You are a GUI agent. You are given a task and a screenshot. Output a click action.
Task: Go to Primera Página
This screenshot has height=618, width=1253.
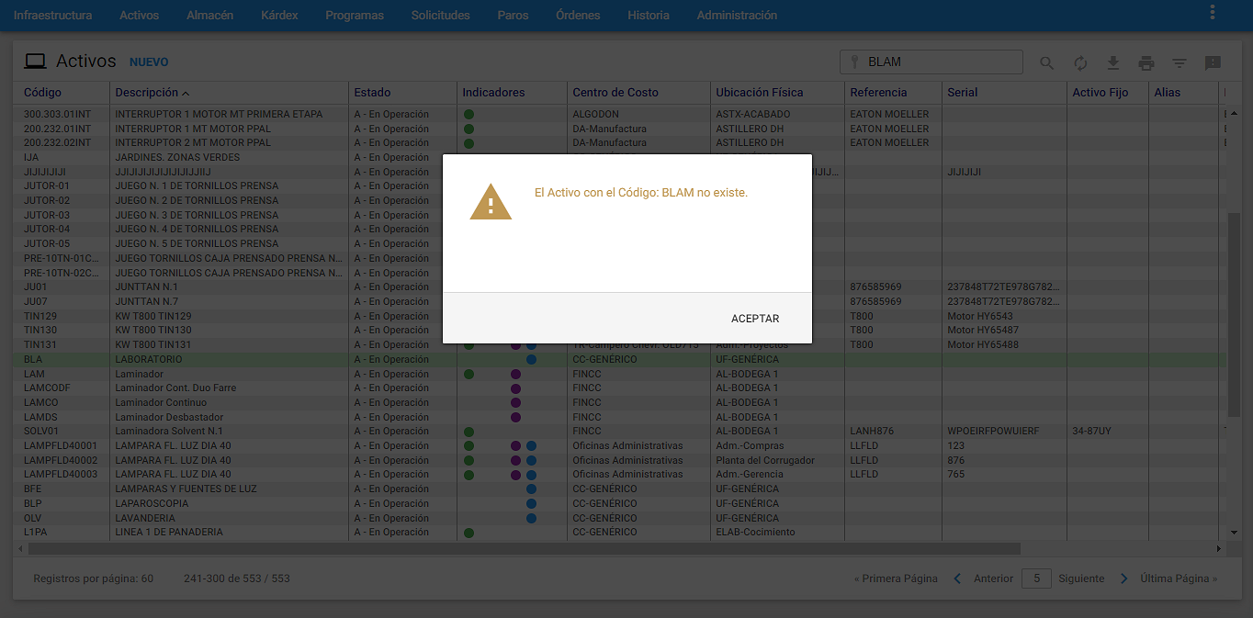[x=896, y=579]
